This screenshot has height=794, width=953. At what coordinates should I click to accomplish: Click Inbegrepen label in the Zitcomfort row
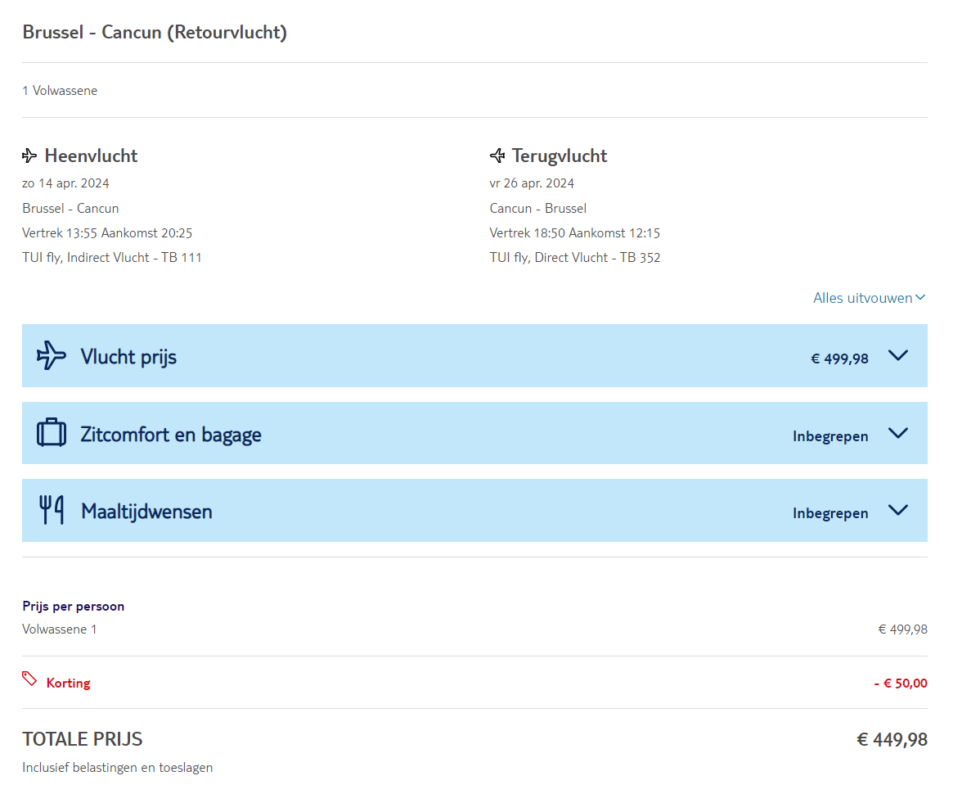(830, 436)
